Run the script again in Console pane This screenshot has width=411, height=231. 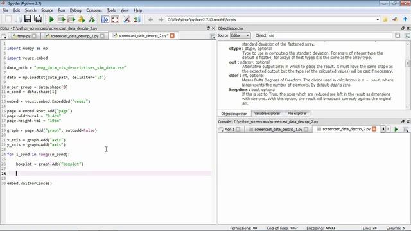pyautogui.click(x=396, y=129)
